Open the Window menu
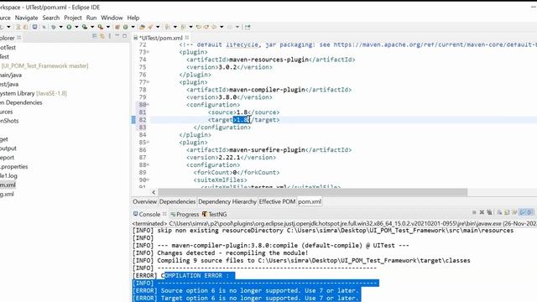Image resolution: width=537 pixels, height=302 pixels. point(112,18)
